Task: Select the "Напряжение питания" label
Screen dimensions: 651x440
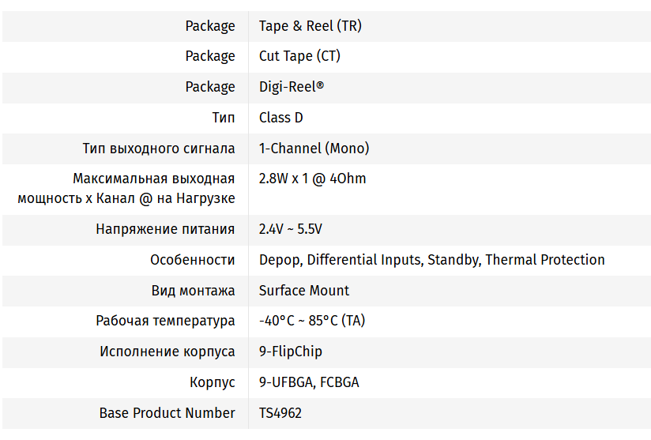Action: pos(165,229)
